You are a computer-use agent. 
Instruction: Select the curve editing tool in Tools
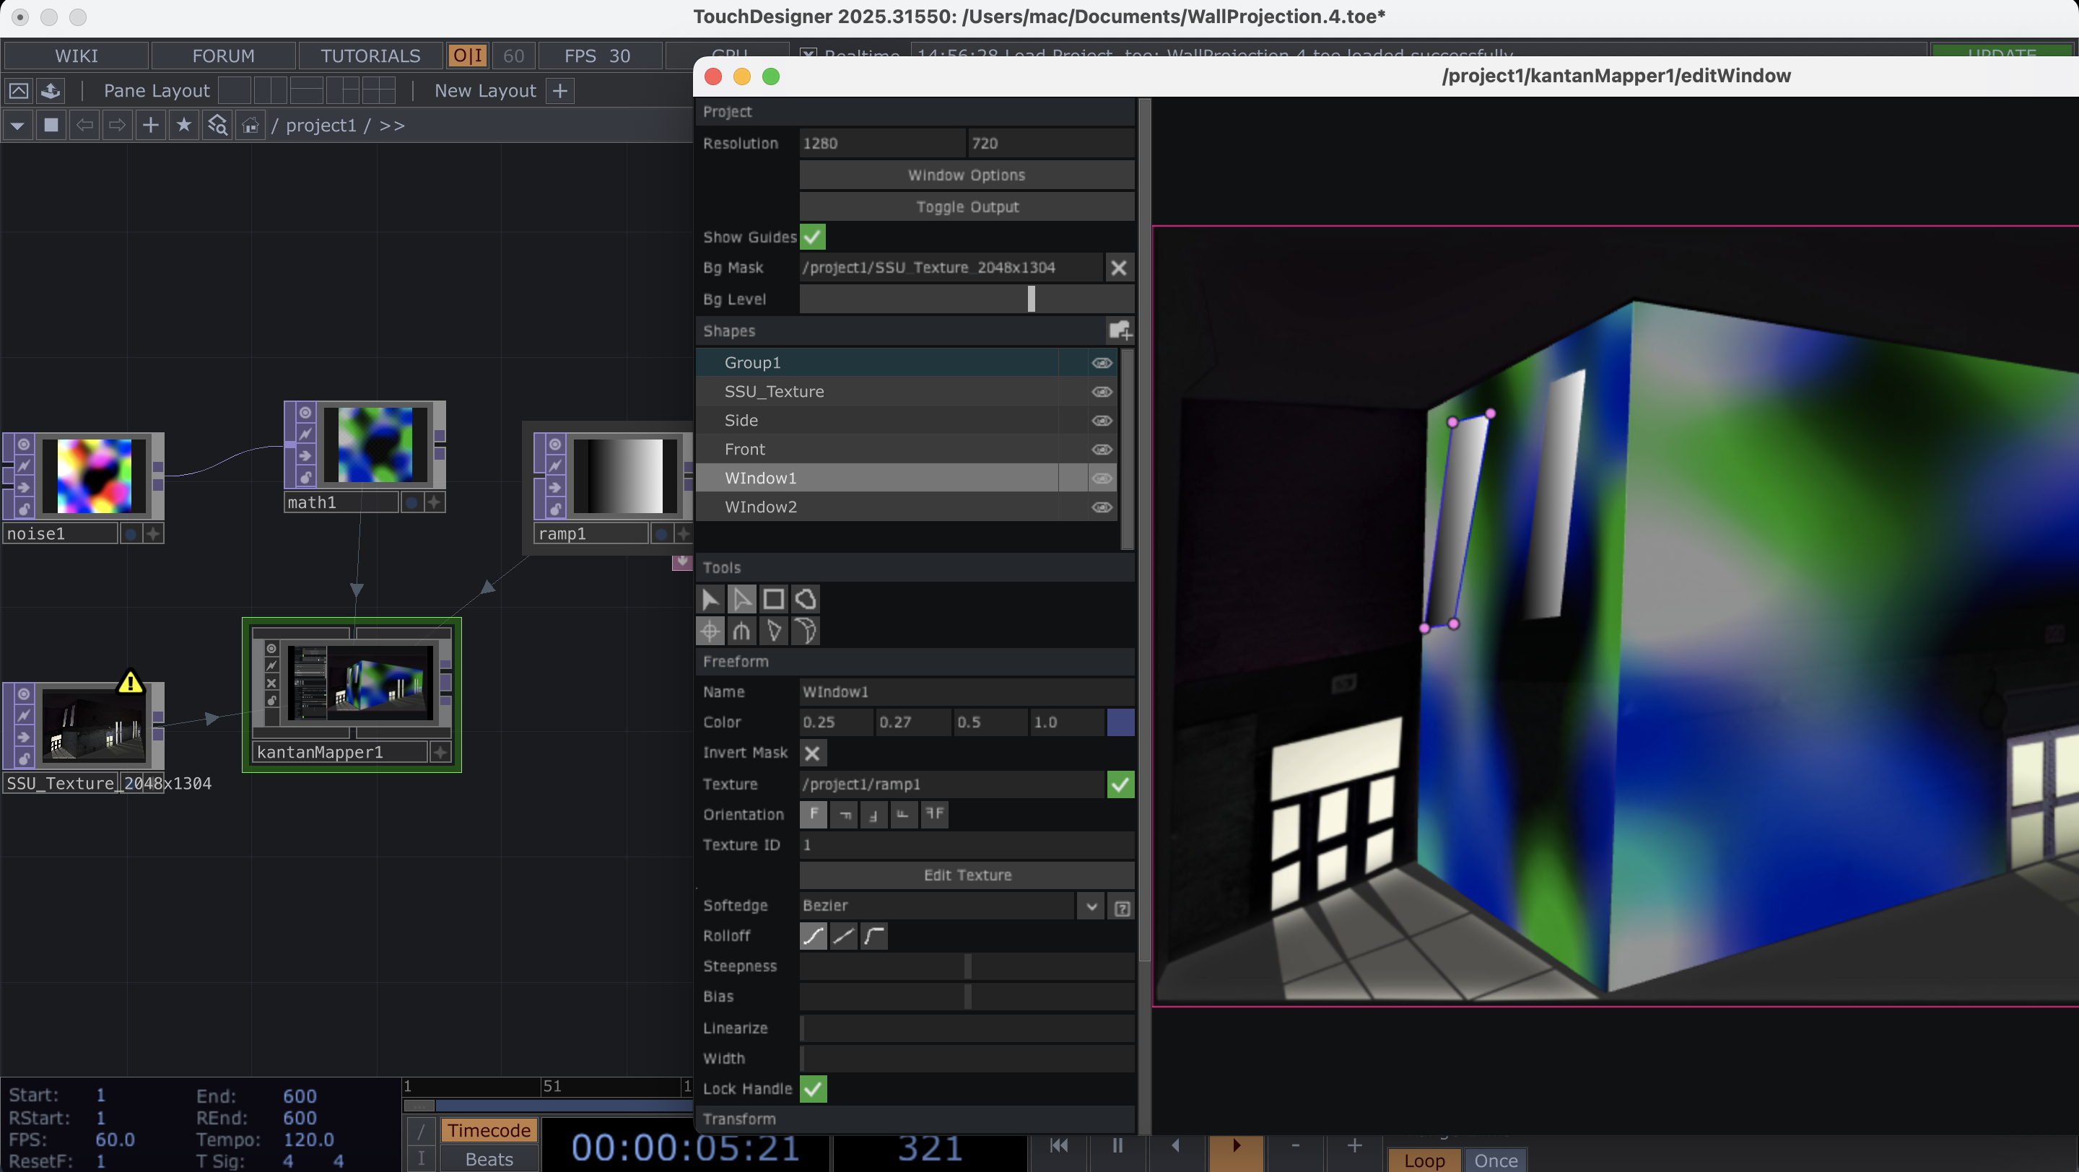[805, 631]
